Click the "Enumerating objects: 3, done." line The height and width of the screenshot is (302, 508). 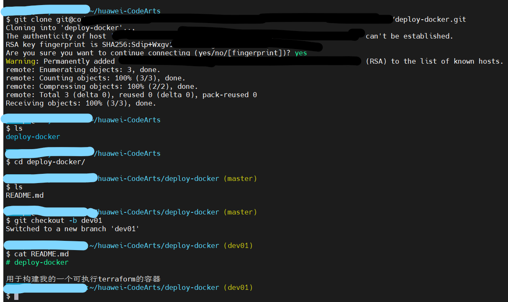click(x=83, y=70)
